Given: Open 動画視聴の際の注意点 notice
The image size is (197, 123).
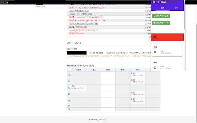Looking at the screenshot, I should click(76, 33).
